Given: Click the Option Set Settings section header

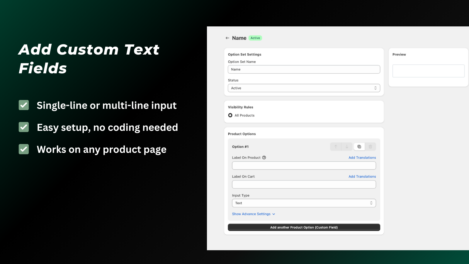Looking at the screenshot, I should click(x=245, y=54).
